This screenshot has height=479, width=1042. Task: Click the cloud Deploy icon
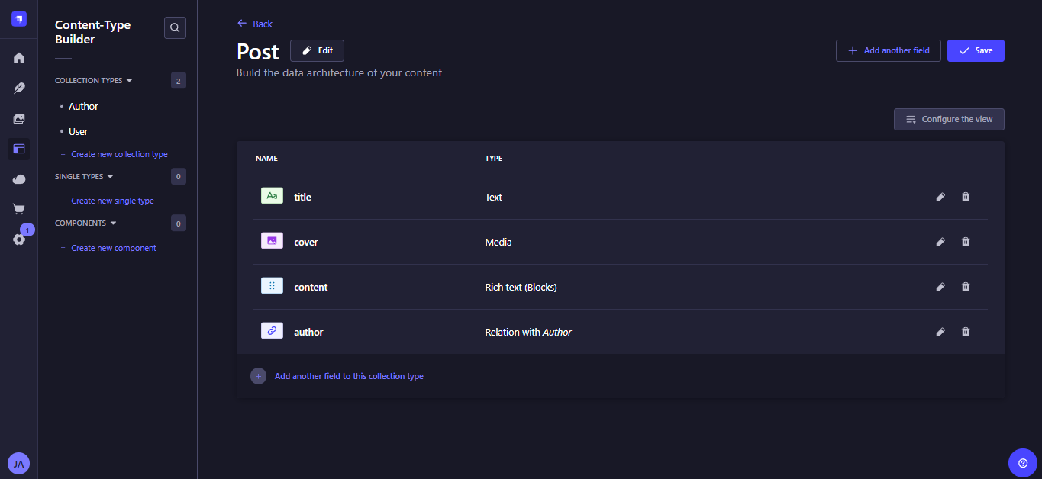pyautogui.click(x=19, y=179)
